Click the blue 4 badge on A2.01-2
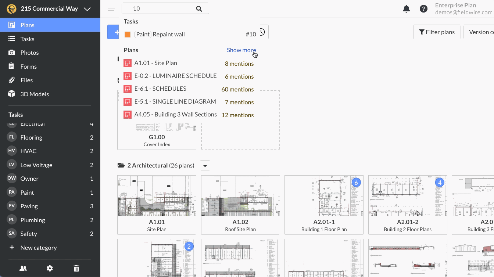 440,183
